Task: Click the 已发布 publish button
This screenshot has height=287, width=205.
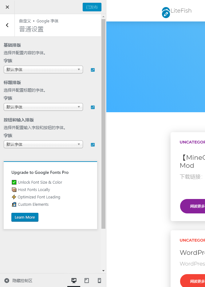Action: coord(92,7)
